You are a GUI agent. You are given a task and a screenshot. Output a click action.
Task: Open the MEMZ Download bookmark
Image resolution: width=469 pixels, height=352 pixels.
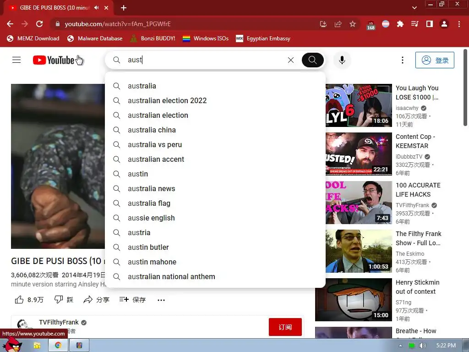[x=33, y=38]
